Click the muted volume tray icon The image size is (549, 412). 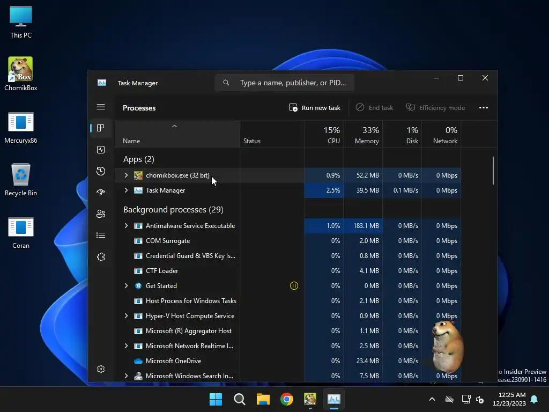(x=480, y=399)
